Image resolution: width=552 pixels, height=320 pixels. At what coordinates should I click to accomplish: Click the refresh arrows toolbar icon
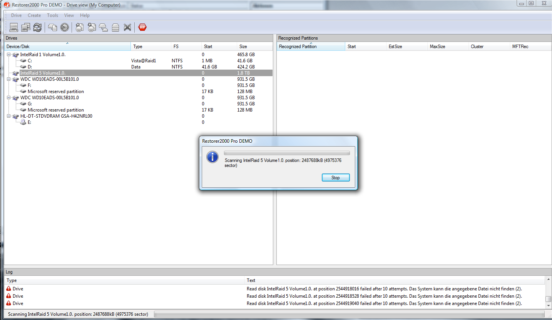tap(37, 27)
